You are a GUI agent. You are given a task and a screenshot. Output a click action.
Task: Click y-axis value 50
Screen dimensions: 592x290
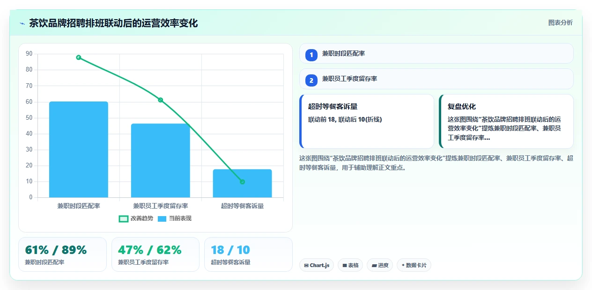point(29,118)
